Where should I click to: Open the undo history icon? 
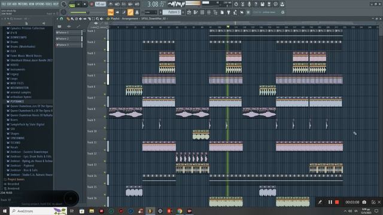coord(236,4)
